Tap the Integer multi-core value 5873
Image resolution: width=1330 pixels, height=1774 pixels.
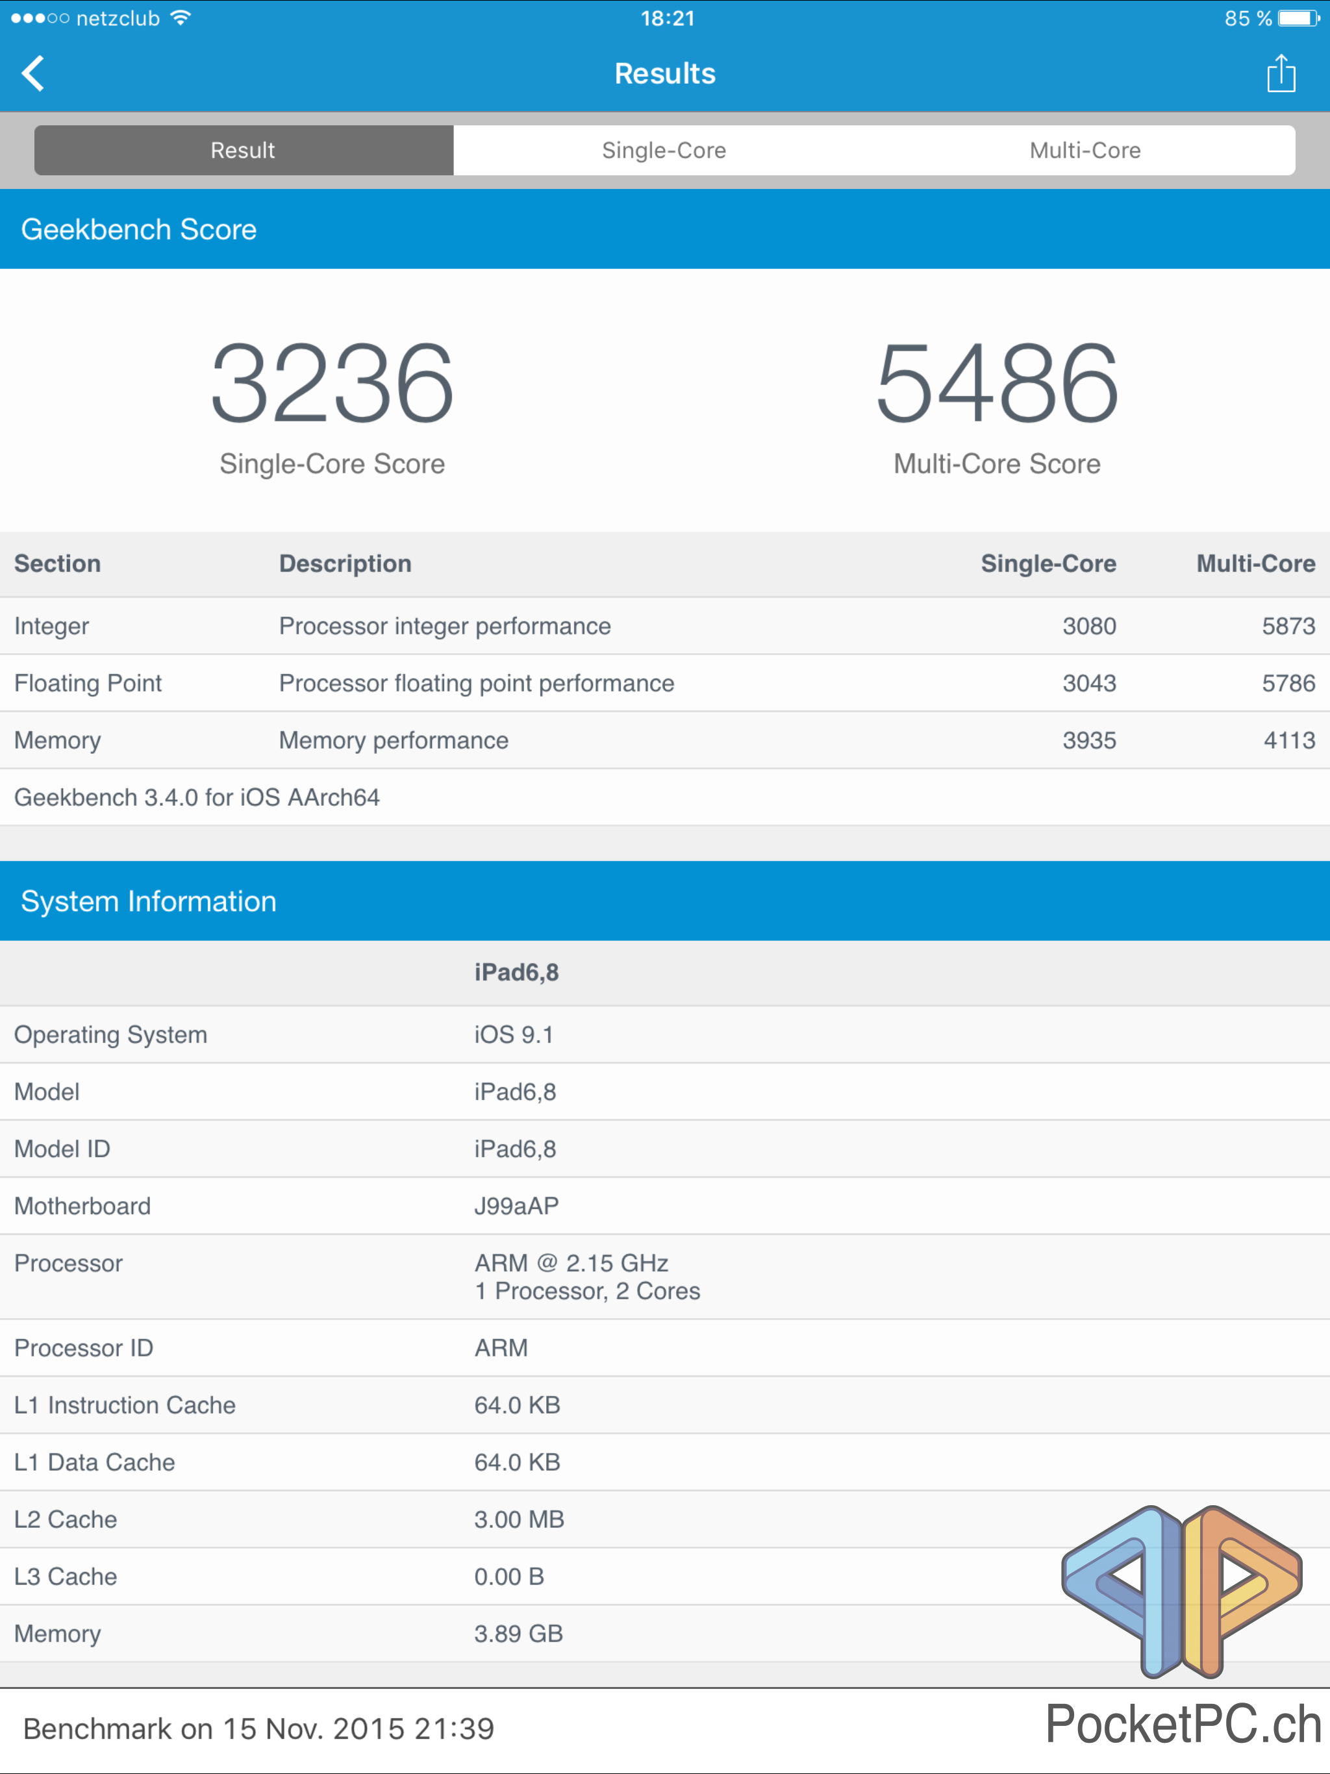pos(1288,625)
